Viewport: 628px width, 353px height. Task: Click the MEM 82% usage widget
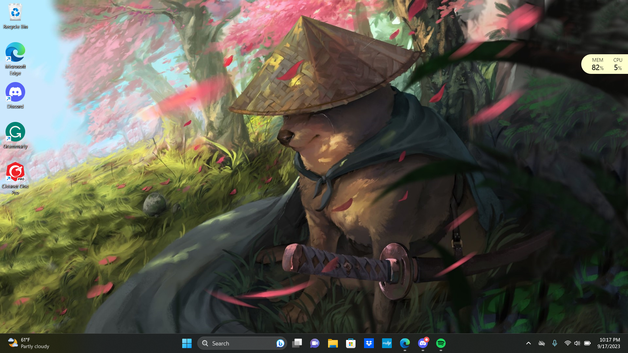(x=598, y=64)
